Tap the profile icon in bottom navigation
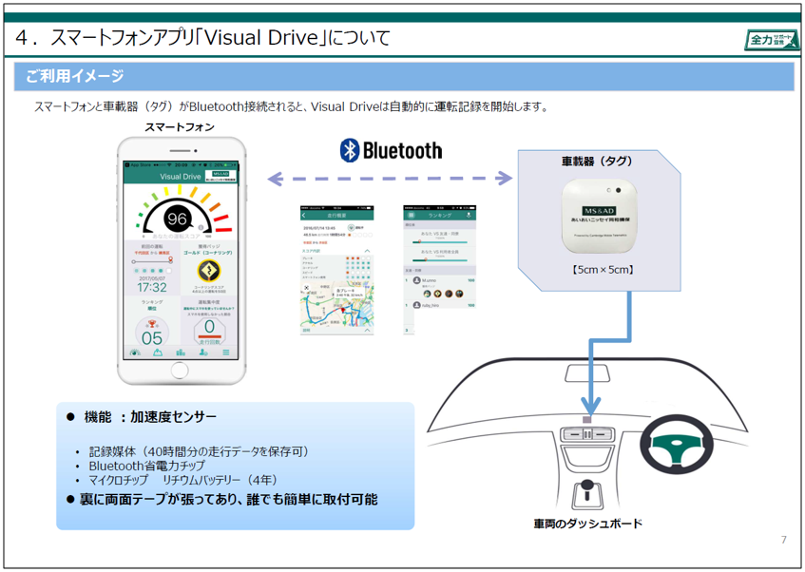The width and height of the screenshot is (805, 572). (203, 353)
